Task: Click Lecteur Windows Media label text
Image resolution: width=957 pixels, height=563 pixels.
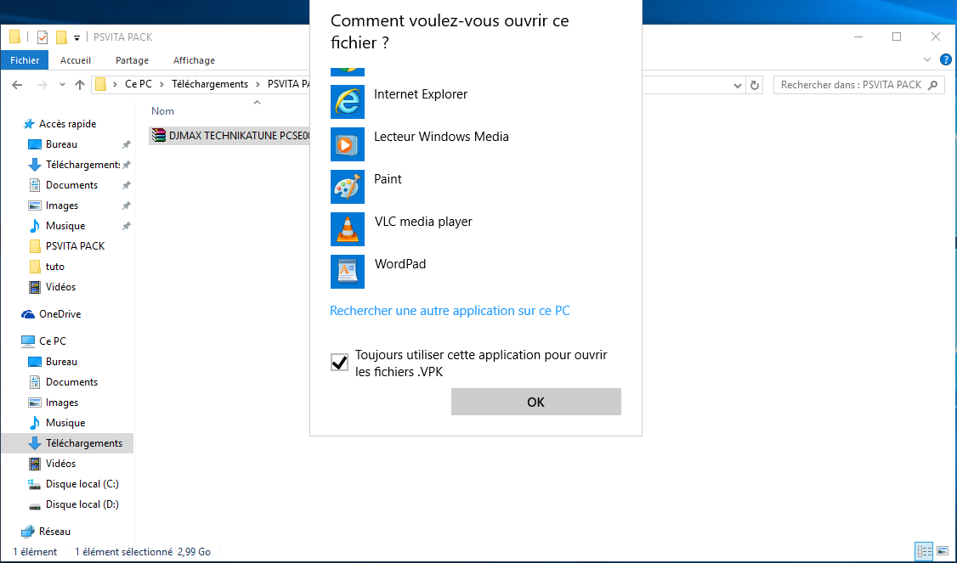Action: [x=441, y=137]
